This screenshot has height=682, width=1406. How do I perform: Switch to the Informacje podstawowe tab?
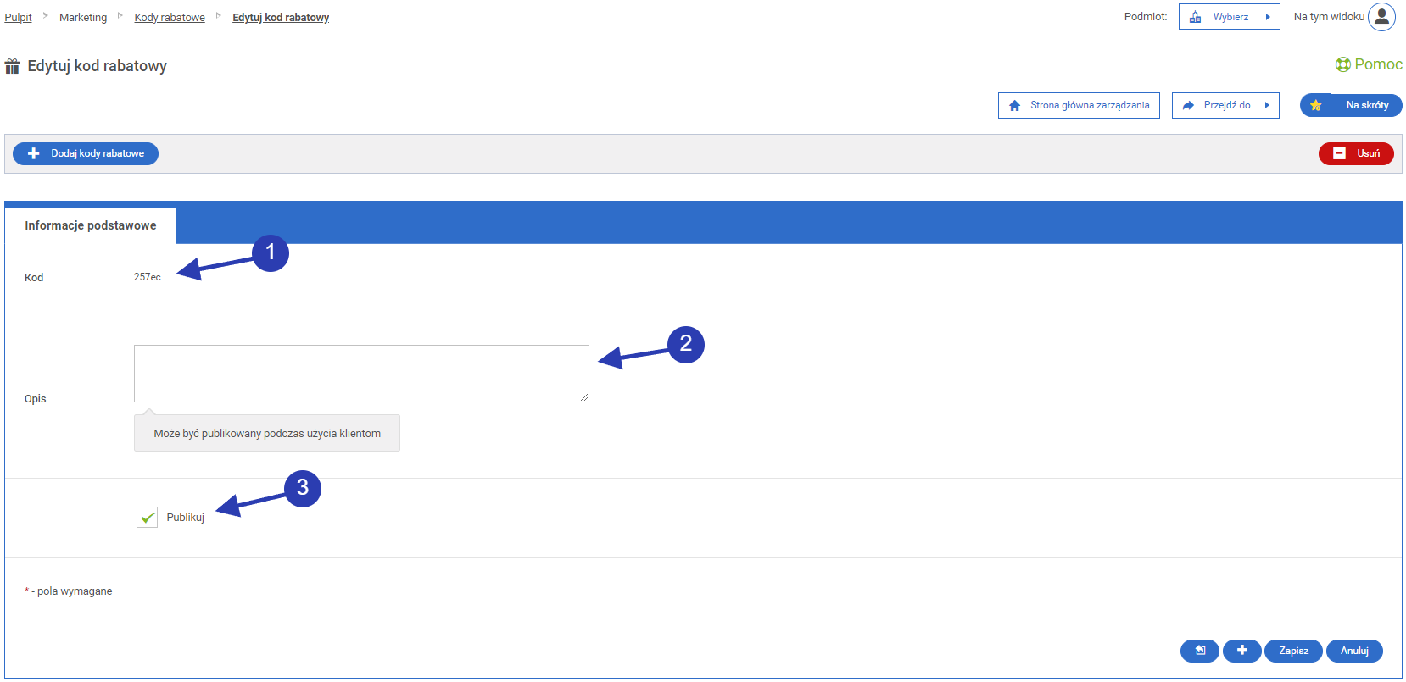[91, 225]
